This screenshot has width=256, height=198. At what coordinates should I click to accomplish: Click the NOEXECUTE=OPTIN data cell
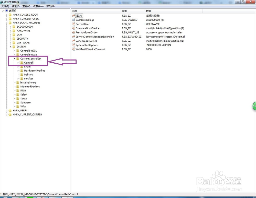click(x=158, y=45)
